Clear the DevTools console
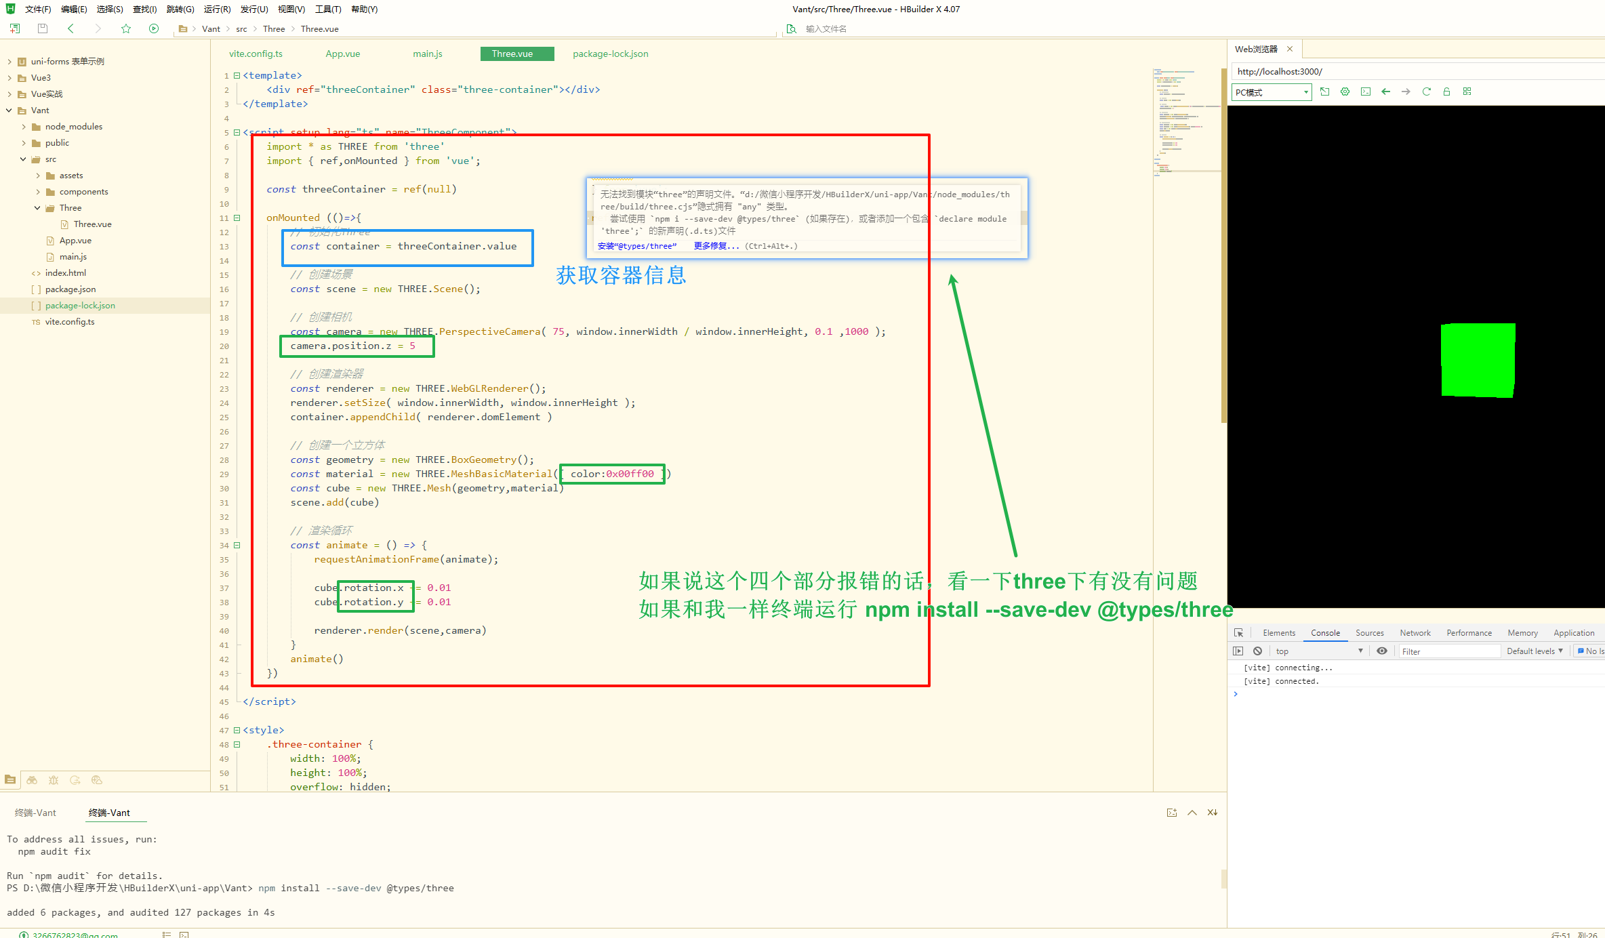 1257,651
